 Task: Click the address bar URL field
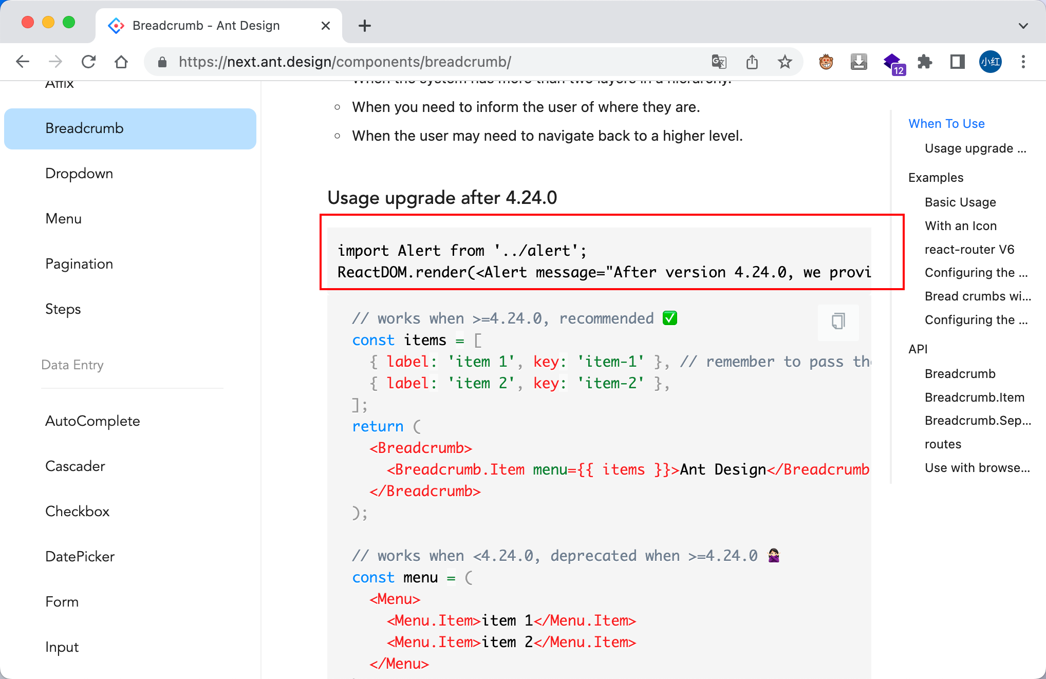click(344, 62)
